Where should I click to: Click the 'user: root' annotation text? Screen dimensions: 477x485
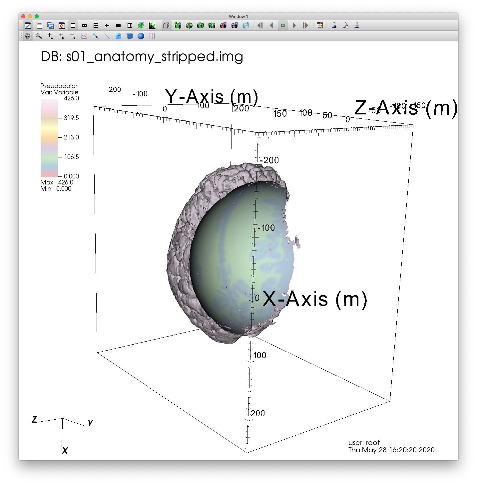(x=364, y=443)
